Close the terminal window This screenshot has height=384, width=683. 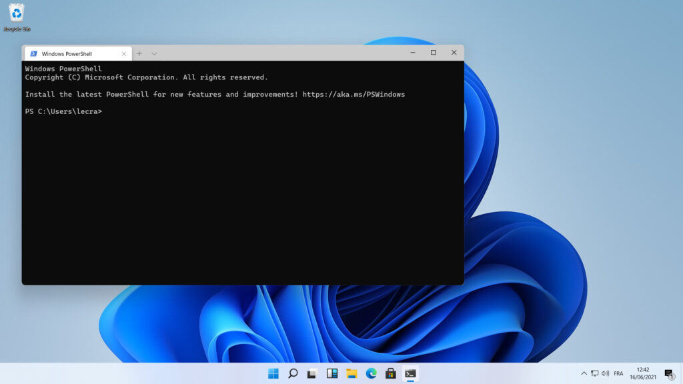point(454,52)
